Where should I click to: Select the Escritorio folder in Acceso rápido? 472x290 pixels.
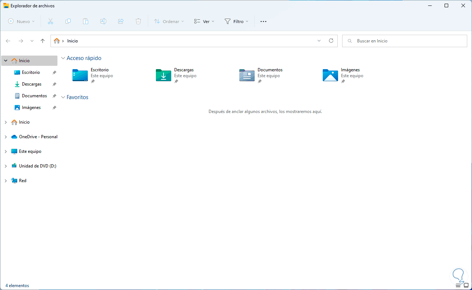click(x=93, y=75)
